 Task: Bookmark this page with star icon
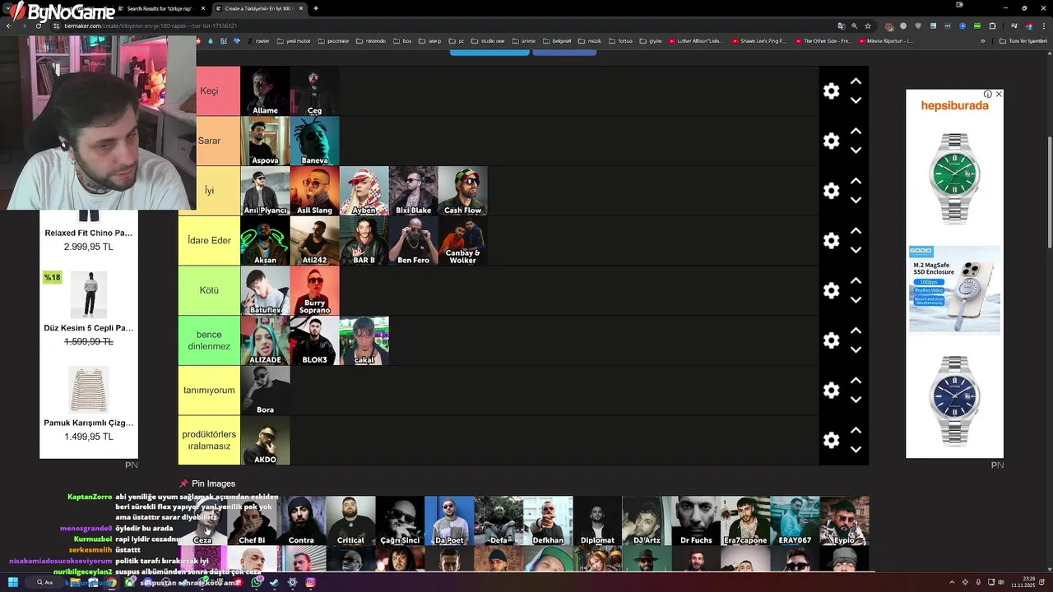coord(868,25)
